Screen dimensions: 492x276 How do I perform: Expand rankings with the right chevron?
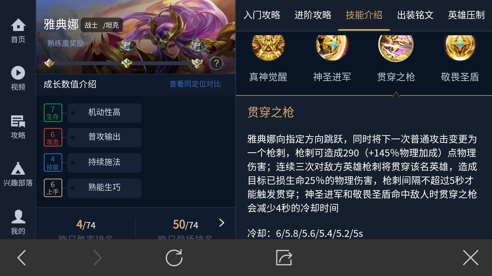[222, 223]
